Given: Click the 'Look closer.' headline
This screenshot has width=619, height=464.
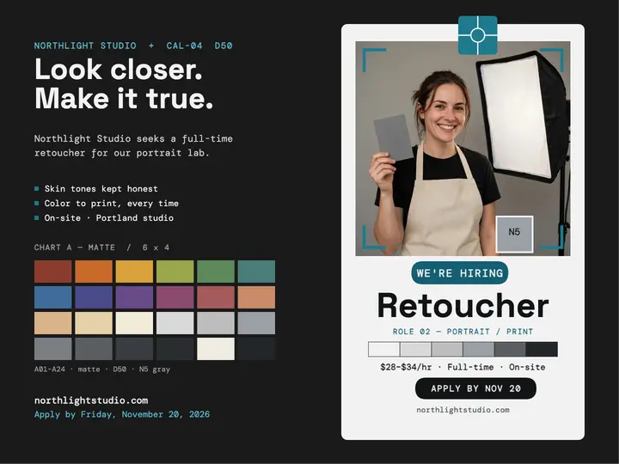Looking at the screenshot, I should point(119,70).
